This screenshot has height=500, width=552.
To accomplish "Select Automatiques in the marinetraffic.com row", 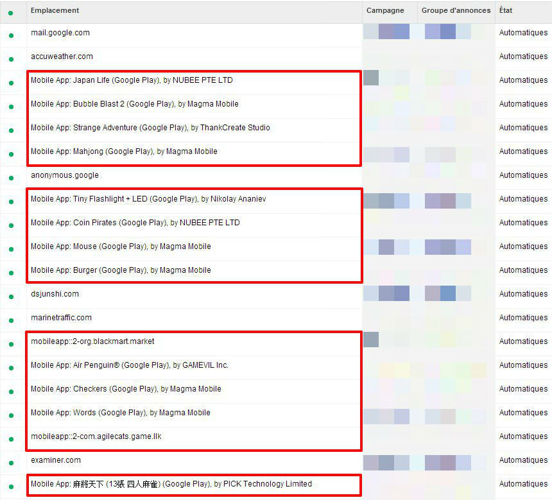I will [x=524, y=318].
